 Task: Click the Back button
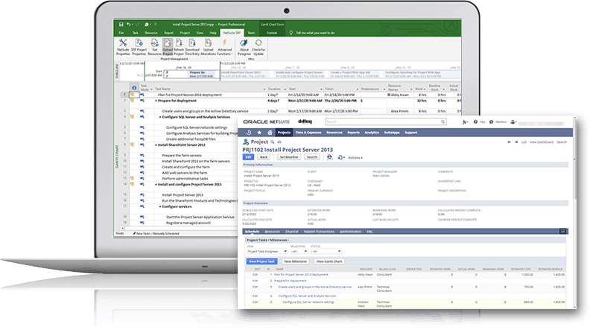[264, 157]
